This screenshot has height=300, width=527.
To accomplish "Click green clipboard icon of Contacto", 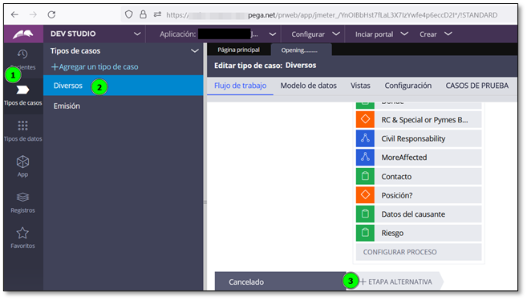I will pyautogui.click(x=365, y=176).
